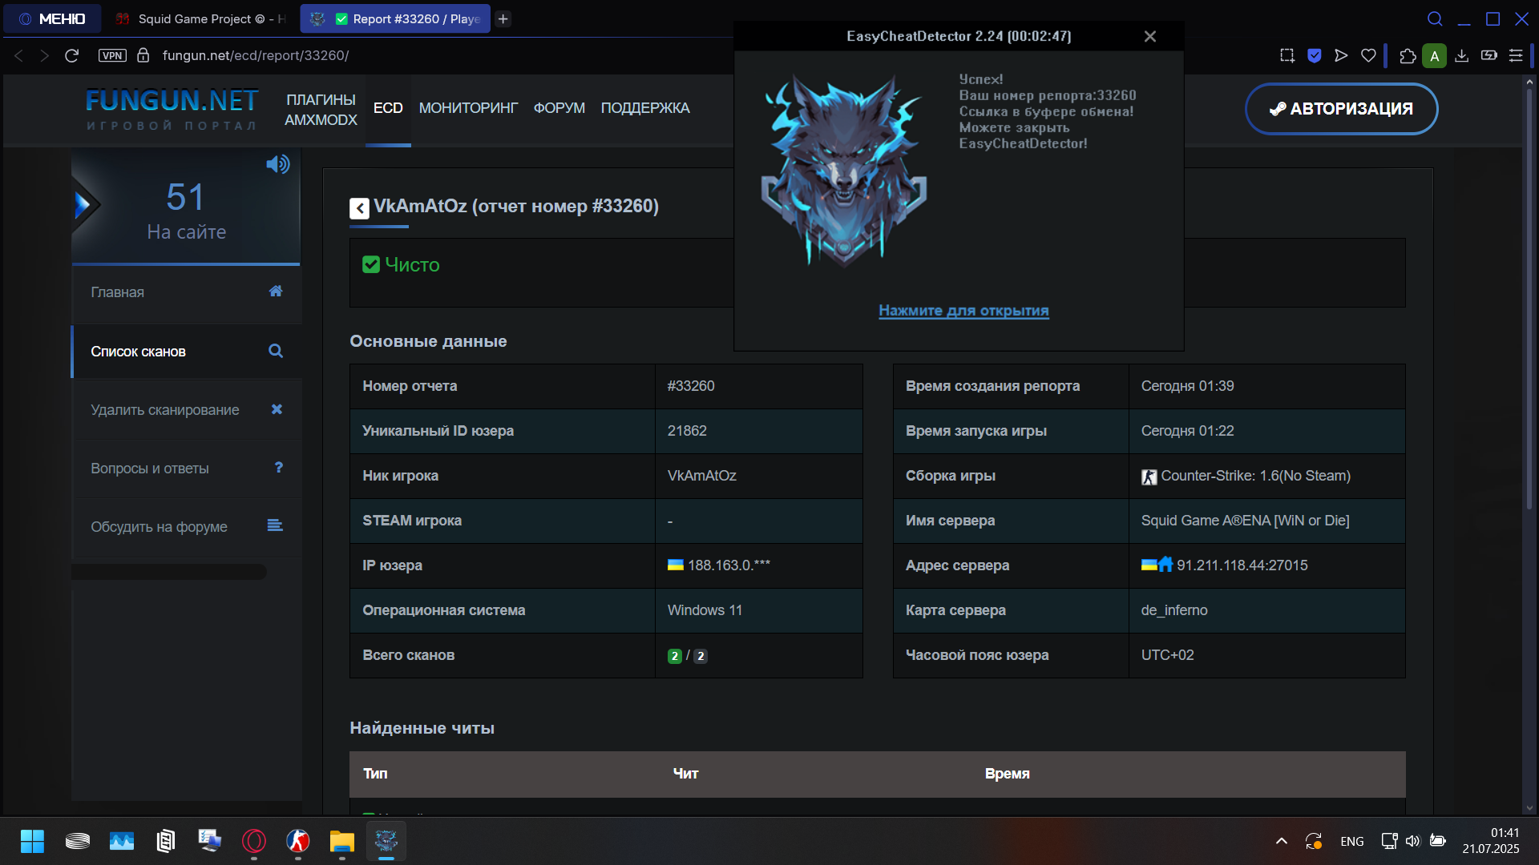Close the EasyCheatDetector popup
Image resolution: width=1539 pixels, height=865 pixels.
pyautogui.click(x=1150, y=37)
